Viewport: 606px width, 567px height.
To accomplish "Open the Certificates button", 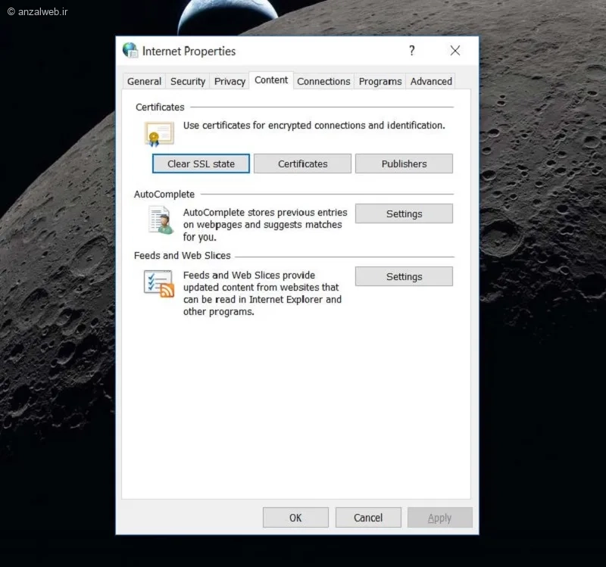I will pos(302,164).
